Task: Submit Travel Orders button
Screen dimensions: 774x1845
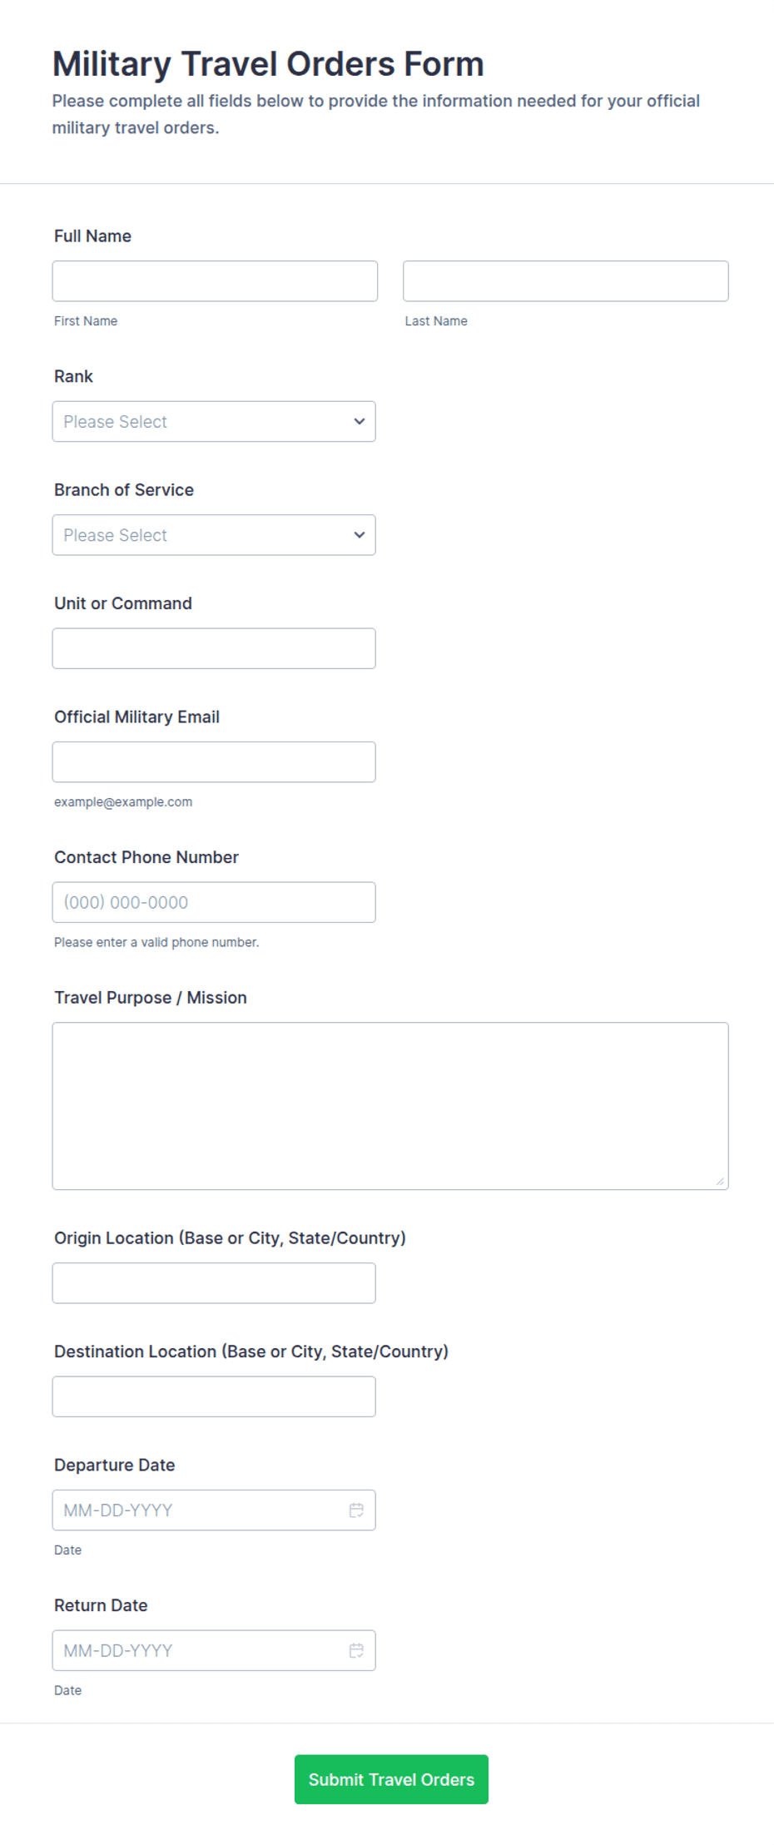Action: point(391,1779)
